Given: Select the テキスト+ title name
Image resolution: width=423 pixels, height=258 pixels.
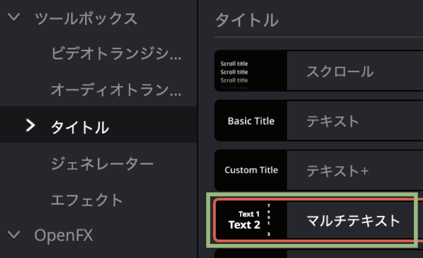Looking at the screenshot, I should [337, 170].
